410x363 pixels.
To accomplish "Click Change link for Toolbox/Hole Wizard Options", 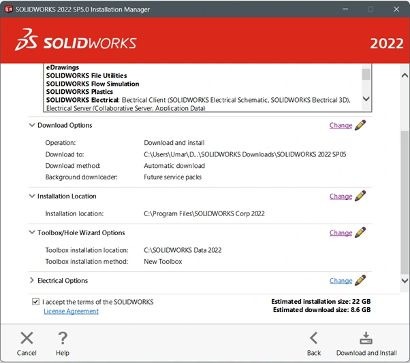I will (x=341, y=232).
